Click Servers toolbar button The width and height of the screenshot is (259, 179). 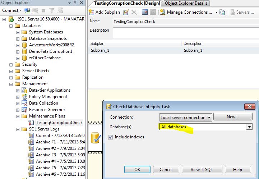point(242,12)
